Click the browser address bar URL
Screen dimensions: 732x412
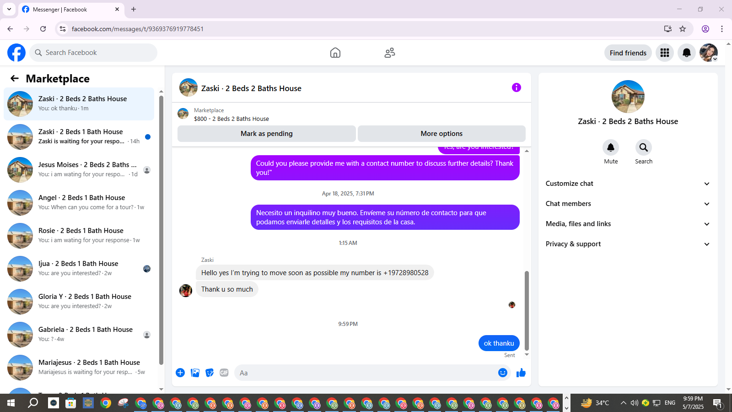pyautogui.click(x=138, y=29)
